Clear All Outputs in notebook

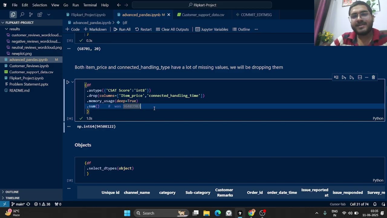click(x=172, y=29)
